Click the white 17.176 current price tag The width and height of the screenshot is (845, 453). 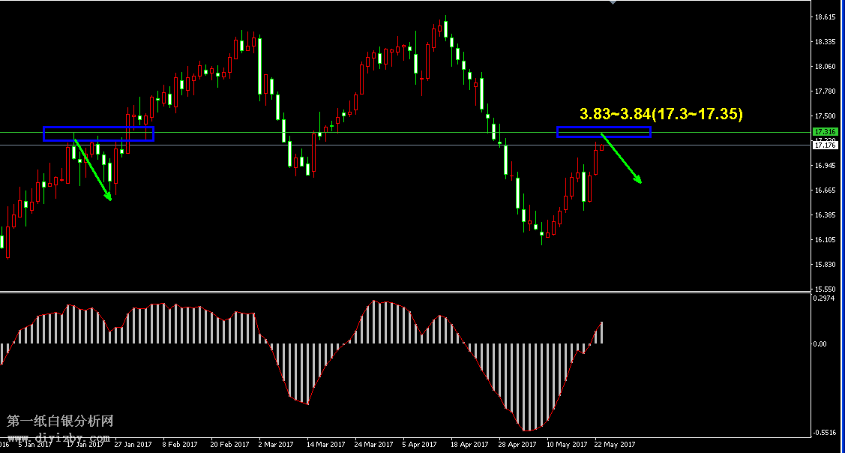click(x=826, y=146)
